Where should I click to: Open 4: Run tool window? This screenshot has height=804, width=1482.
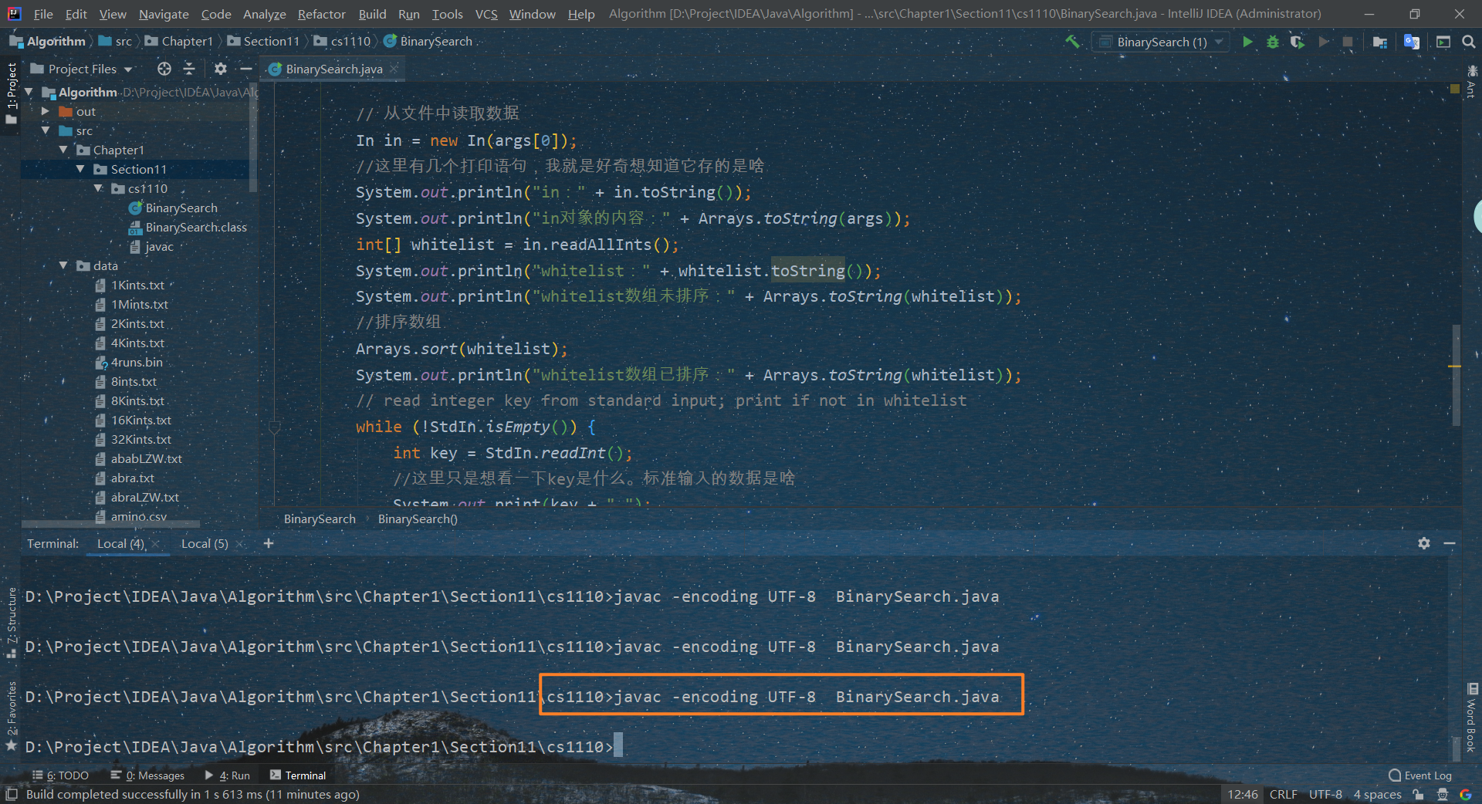click(x=228, y=775)
